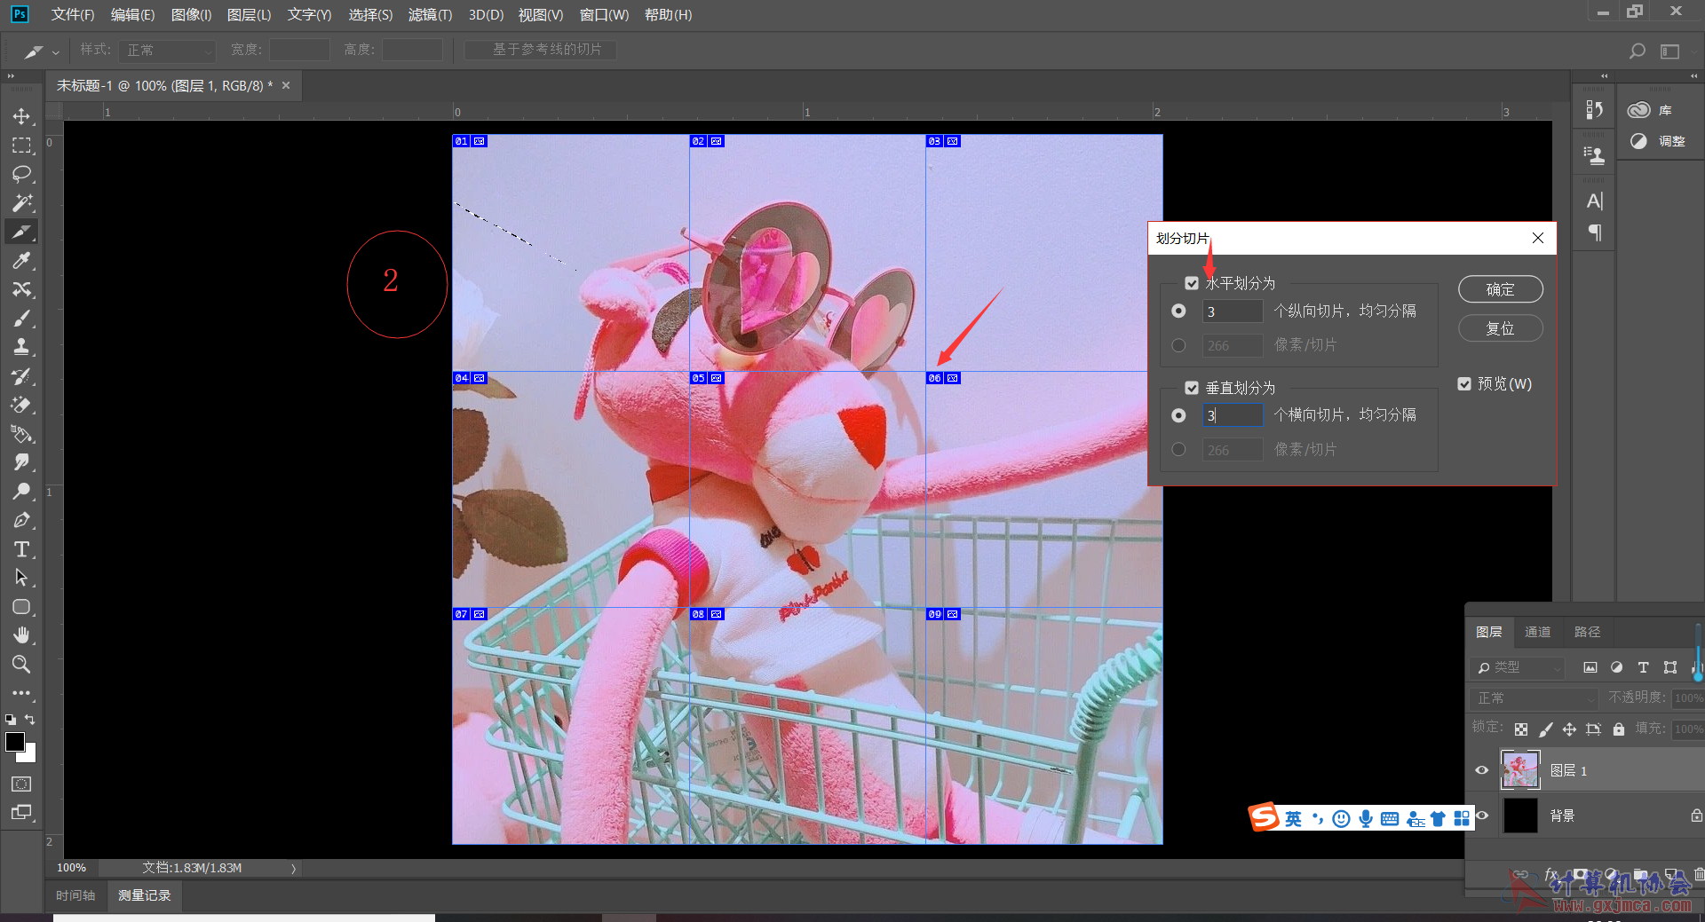Expand the fill value dropdown
Screen dimensions: 1705x922
[x=1688, y=729]
